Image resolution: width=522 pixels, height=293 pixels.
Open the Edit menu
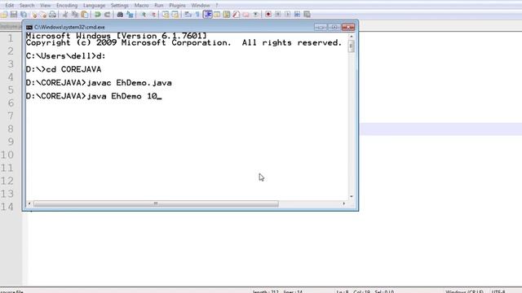(x=9, y=6)
